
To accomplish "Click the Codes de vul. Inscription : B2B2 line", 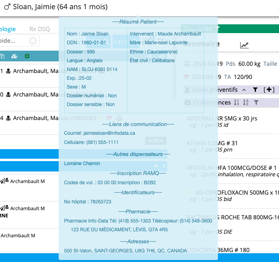I will 110,183.
